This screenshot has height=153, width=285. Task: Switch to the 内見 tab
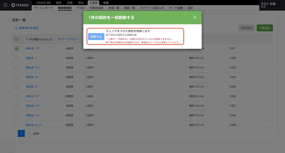(70, 3)
